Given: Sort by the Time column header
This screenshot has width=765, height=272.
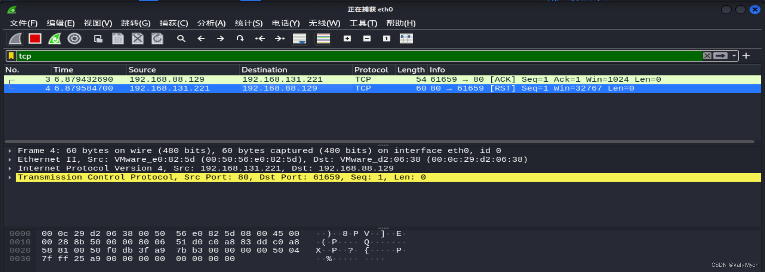Looking at the screenshot, I should [x=89, y=70].
